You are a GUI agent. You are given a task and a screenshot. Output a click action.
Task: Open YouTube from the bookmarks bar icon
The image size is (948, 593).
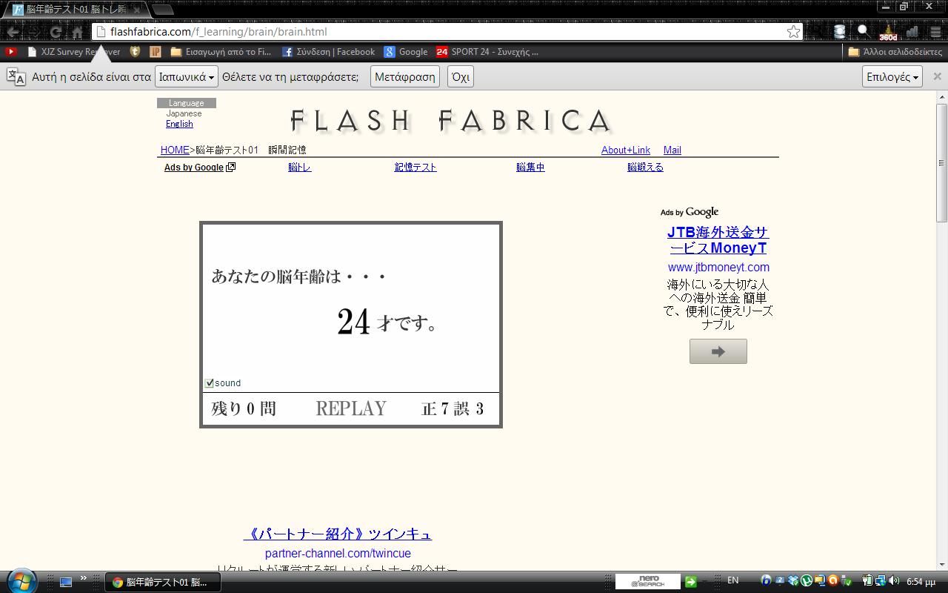11,52
